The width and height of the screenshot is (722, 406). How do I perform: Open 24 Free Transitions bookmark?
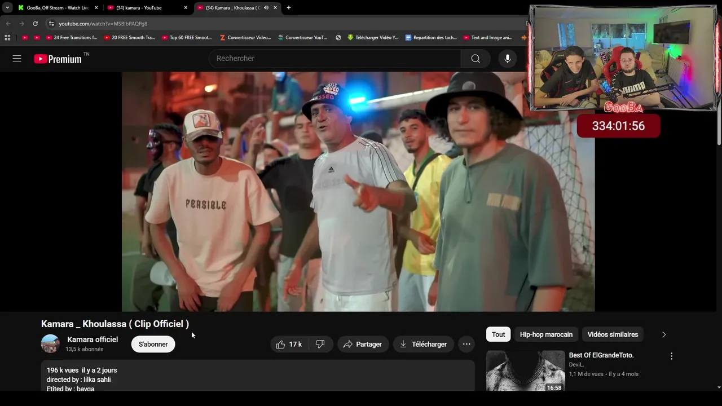[72, 38]
